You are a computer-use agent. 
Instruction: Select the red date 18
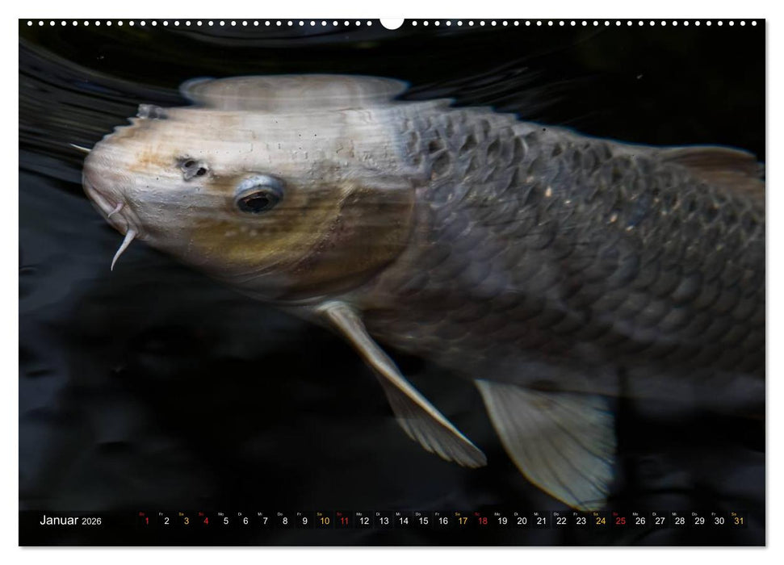click(480, 523)
